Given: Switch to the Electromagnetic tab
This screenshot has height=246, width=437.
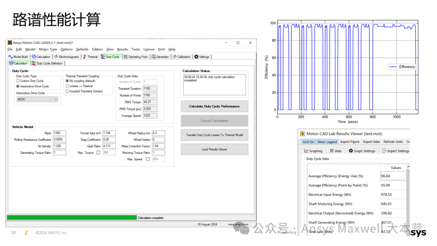Looking at the screenshot, I should 67,57.
